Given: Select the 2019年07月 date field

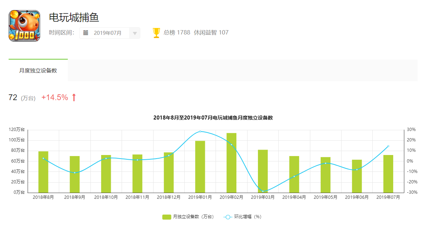Looking at the screenshot, I should click(108, 33).
